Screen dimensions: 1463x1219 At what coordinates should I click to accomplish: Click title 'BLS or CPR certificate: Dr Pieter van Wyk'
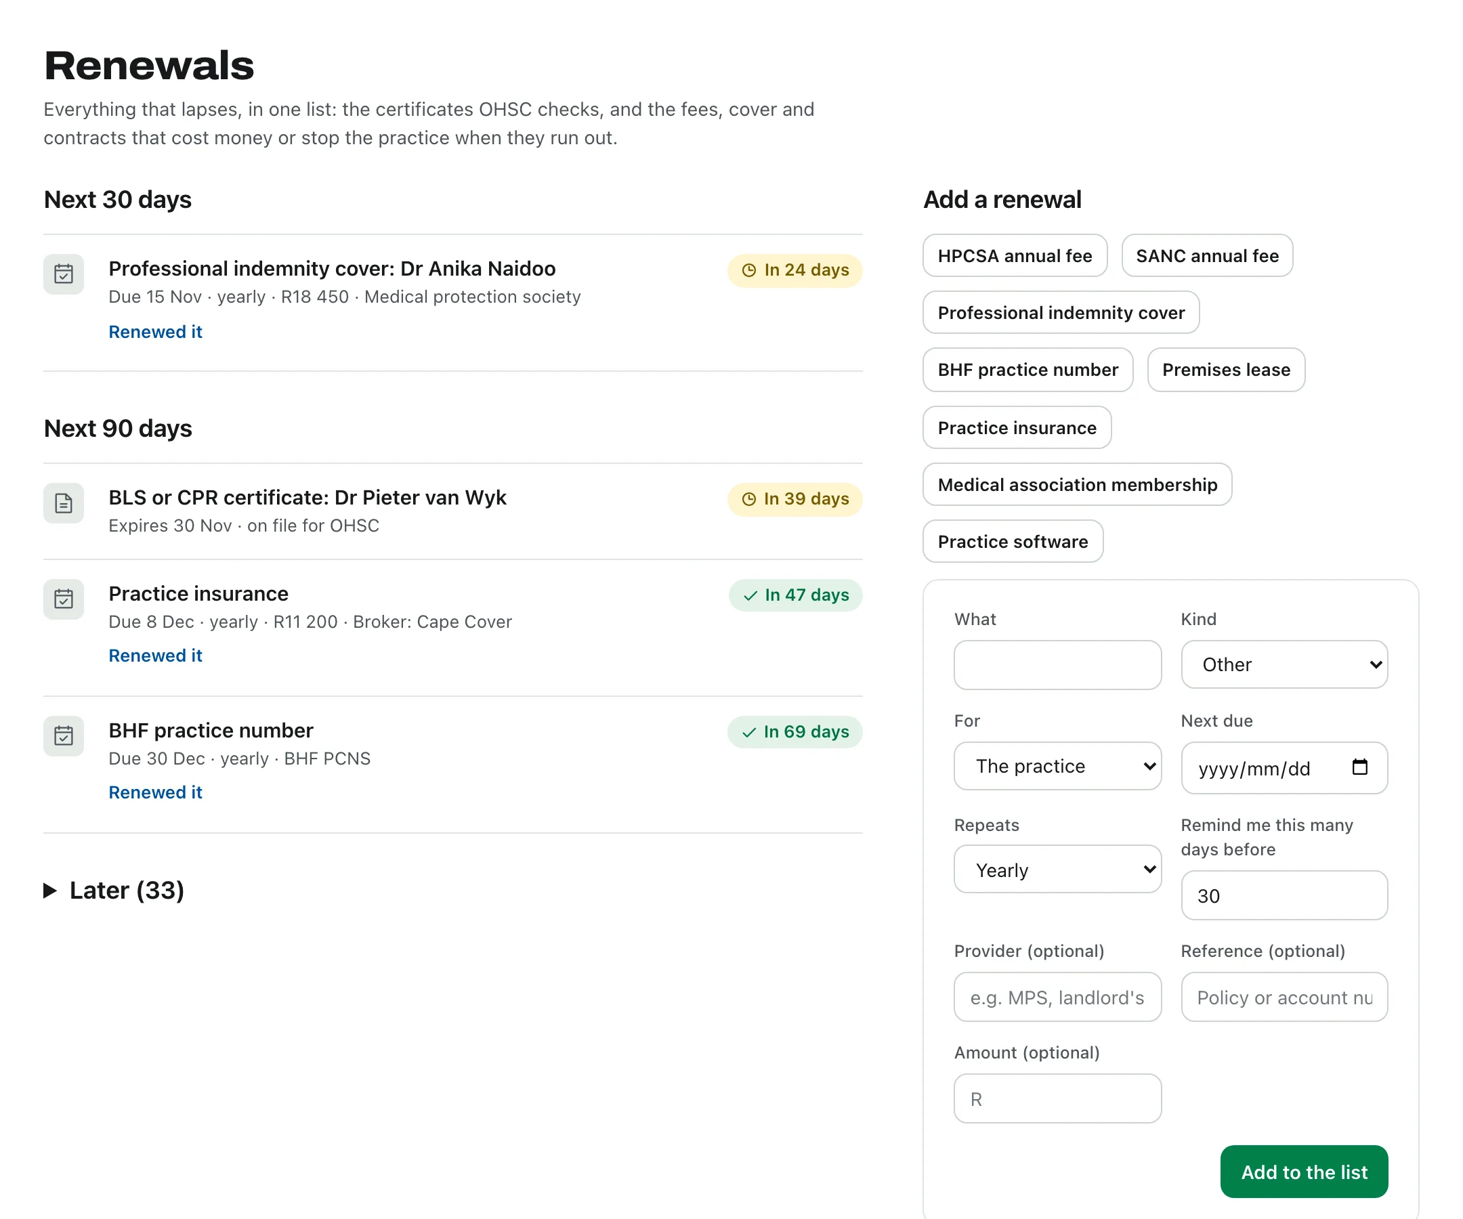pos(308,498)
